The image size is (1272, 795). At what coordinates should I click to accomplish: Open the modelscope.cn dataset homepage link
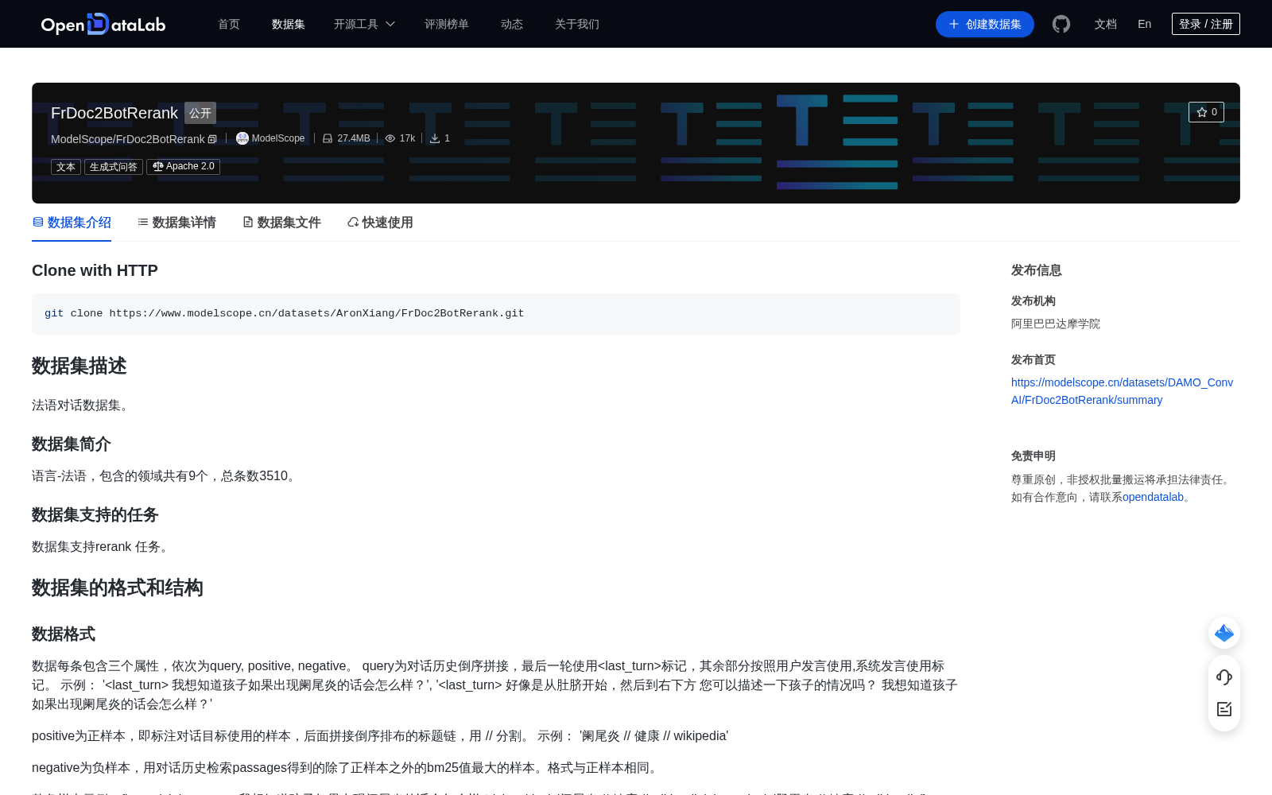tap(1122, 391)
